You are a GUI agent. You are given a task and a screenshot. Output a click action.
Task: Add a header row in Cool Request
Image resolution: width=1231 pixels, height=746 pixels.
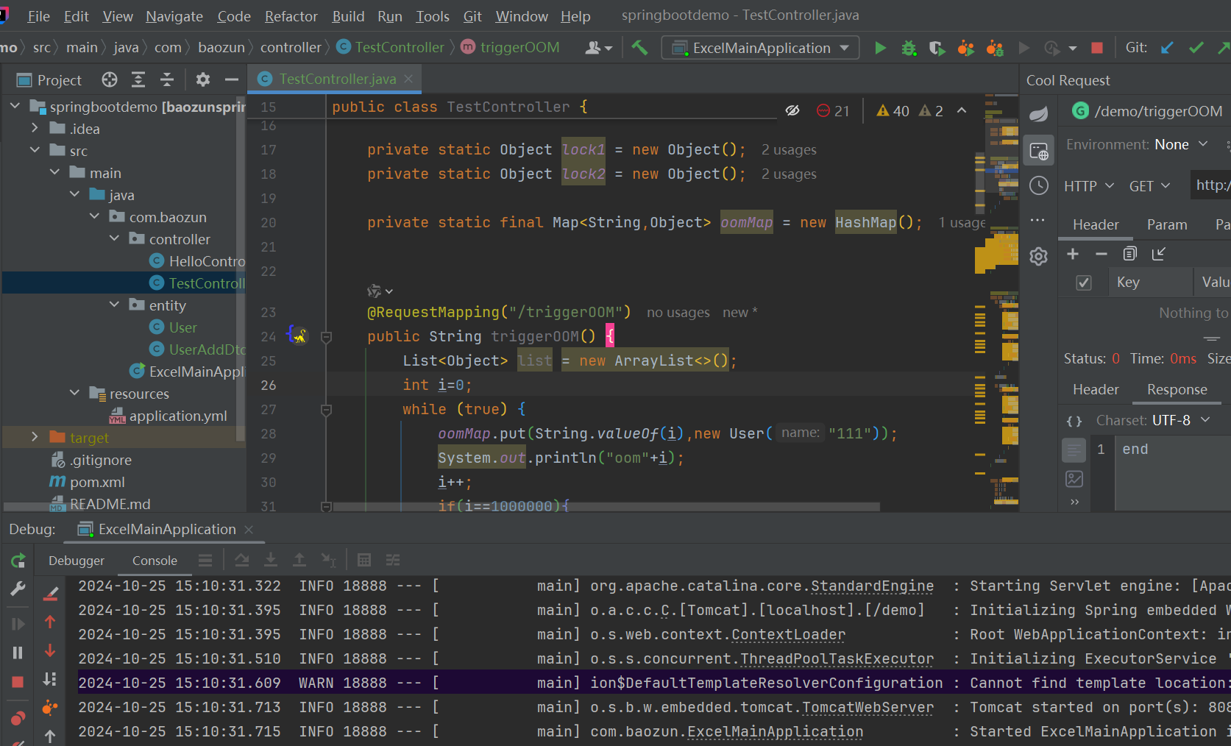click(x=1073, y=254)
